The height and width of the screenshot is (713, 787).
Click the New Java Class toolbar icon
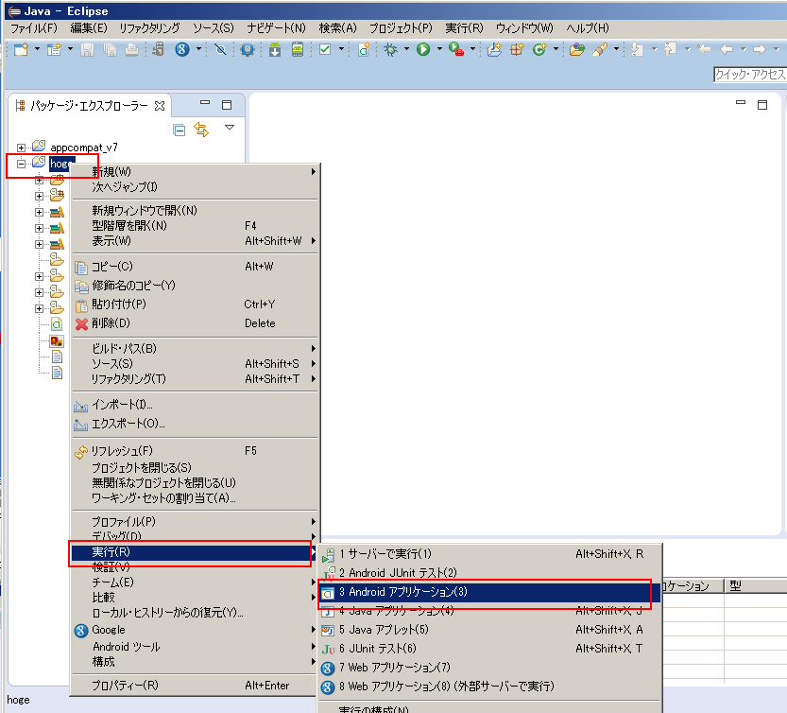[539, 49]
